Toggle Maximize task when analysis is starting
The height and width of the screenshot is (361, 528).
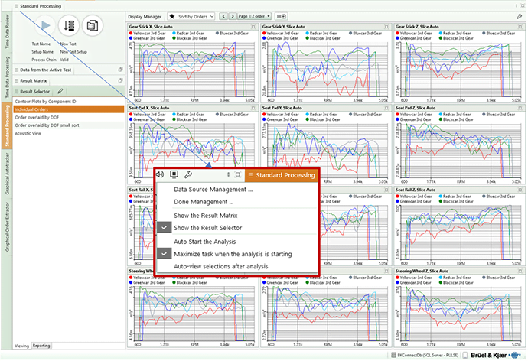point(165,254)
